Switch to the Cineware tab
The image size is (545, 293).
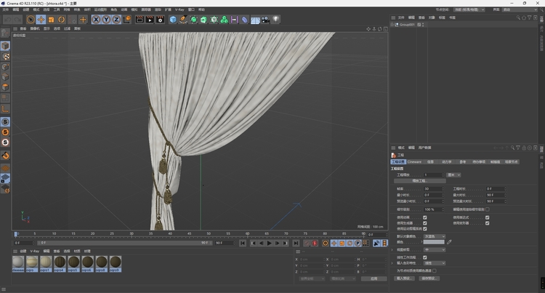coord(414,162)
